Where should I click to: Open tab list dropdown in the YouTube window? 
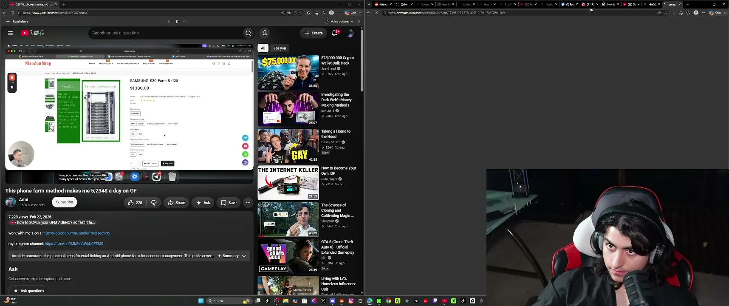tap(5, 4)
